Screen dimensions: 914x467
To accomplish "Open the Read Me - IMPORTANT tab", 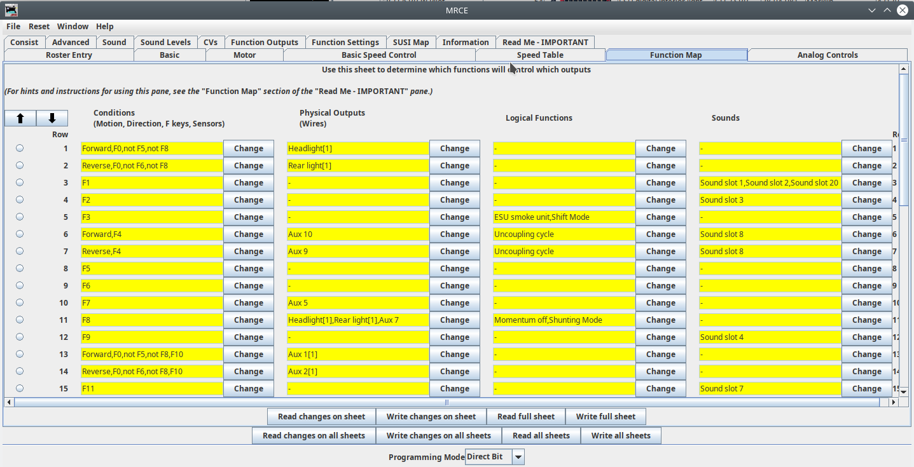I will pyautogui.click(x=545, y=43).
